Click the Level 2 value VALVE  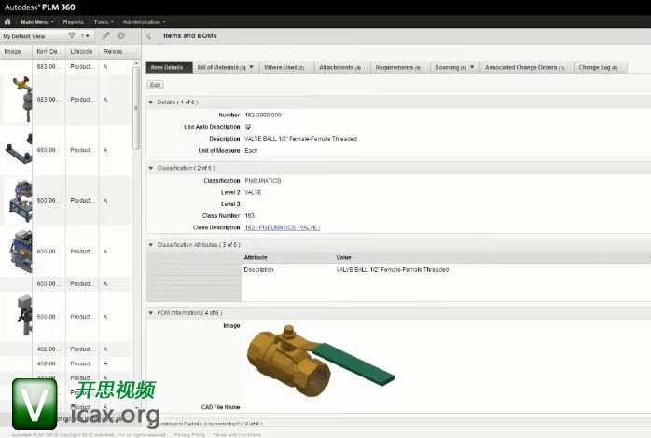pos(253,193)
